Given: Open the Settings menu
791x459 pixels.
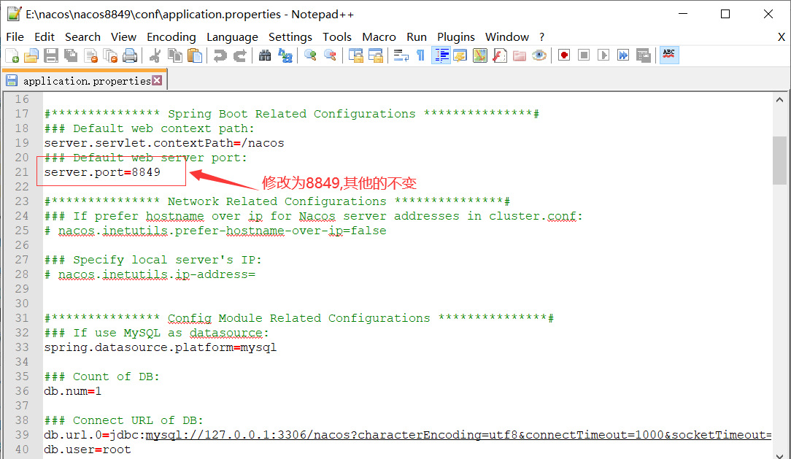Looking at the screenshot, I should [x=290, y=36].
